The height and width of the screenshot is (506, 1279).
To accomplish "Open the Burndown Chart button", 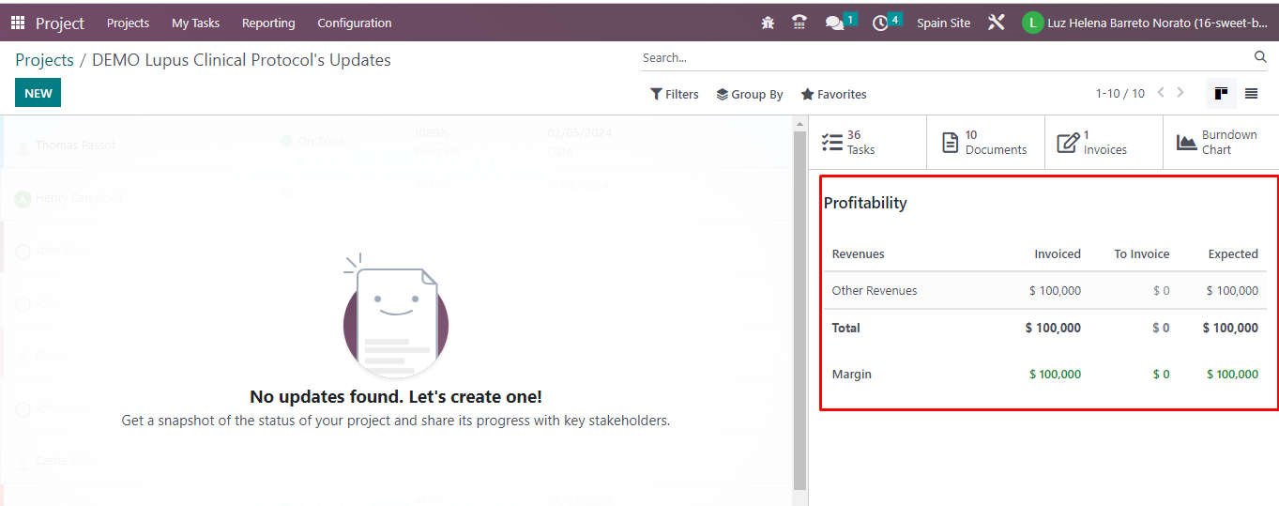I will [x=1221, y=143].
